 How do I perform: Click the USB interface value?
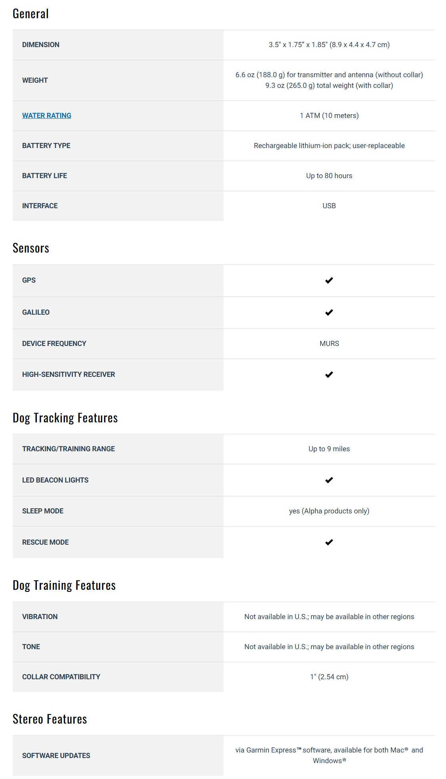(x=329, y=206)
